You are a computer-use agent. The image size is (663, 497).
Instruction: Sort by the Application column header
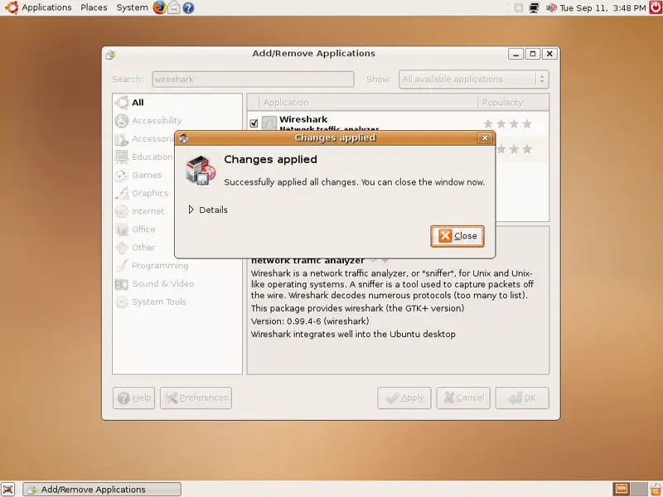pos(369,102)
